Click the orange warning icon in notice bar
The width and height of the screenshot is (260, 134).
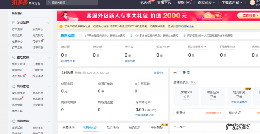[x=61, y=26]
